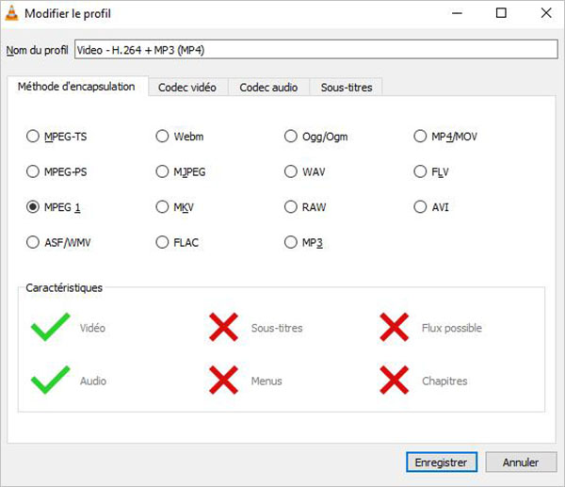Click the red cross beside Flux possible
The height and width of the screenshot is (487, 565).
point(394,328)
